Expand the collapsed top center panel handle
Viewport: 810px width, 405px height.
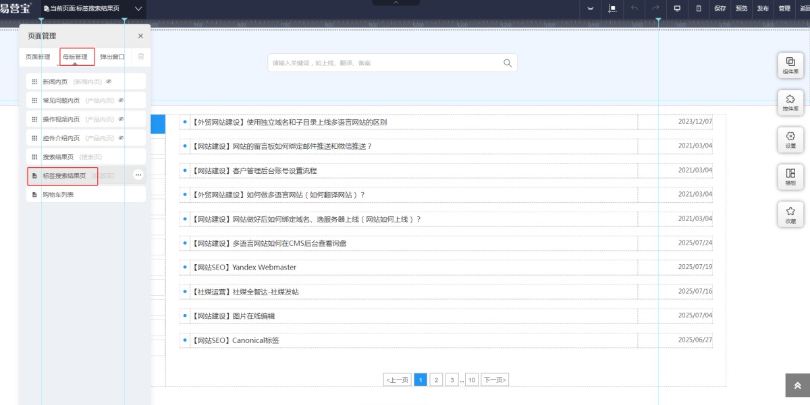coord(396,3)
